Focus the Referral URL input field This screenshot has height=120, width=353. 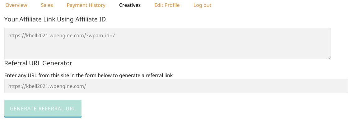tap(176, 86)
